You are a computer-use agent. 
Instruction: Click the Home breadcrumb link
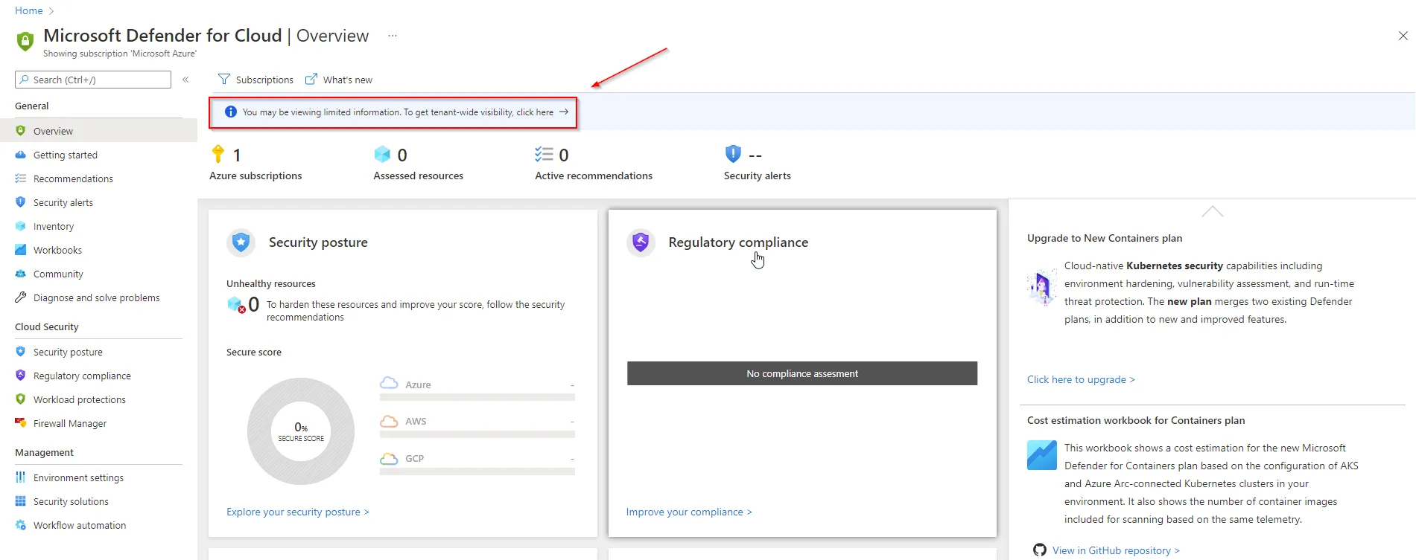(x=29, y=11)
